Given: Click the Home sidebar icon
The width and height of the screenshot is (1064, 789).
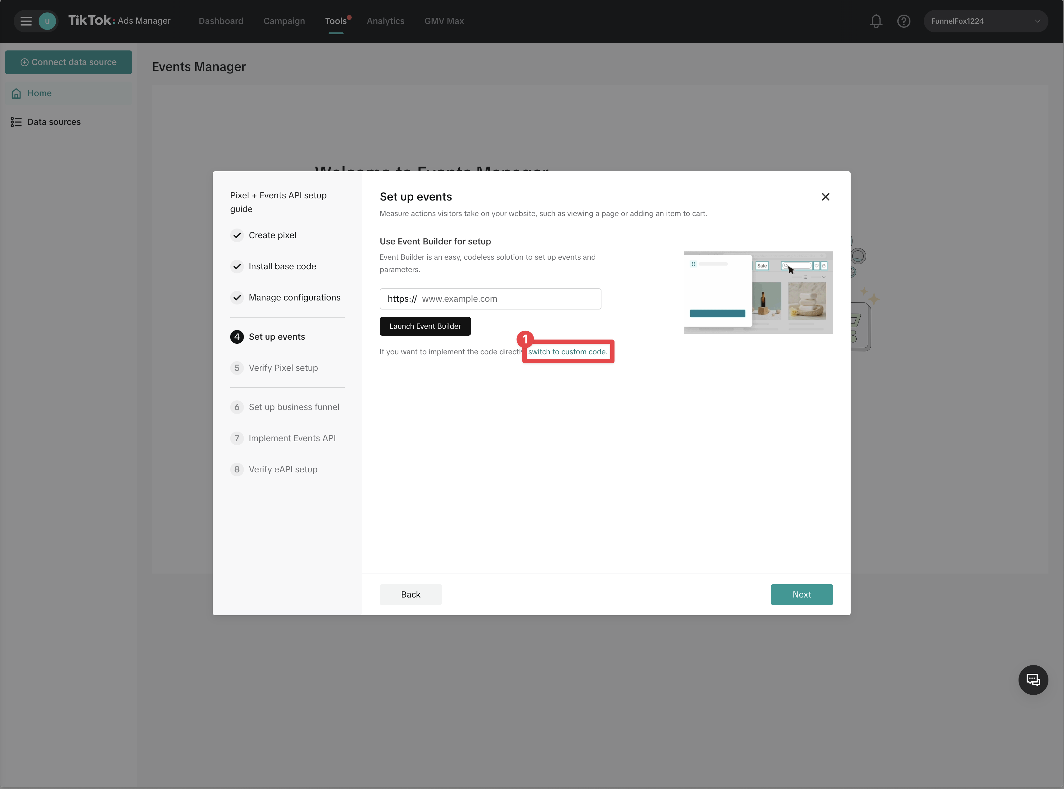Looking at the screenshot, I should coord(16,94).
